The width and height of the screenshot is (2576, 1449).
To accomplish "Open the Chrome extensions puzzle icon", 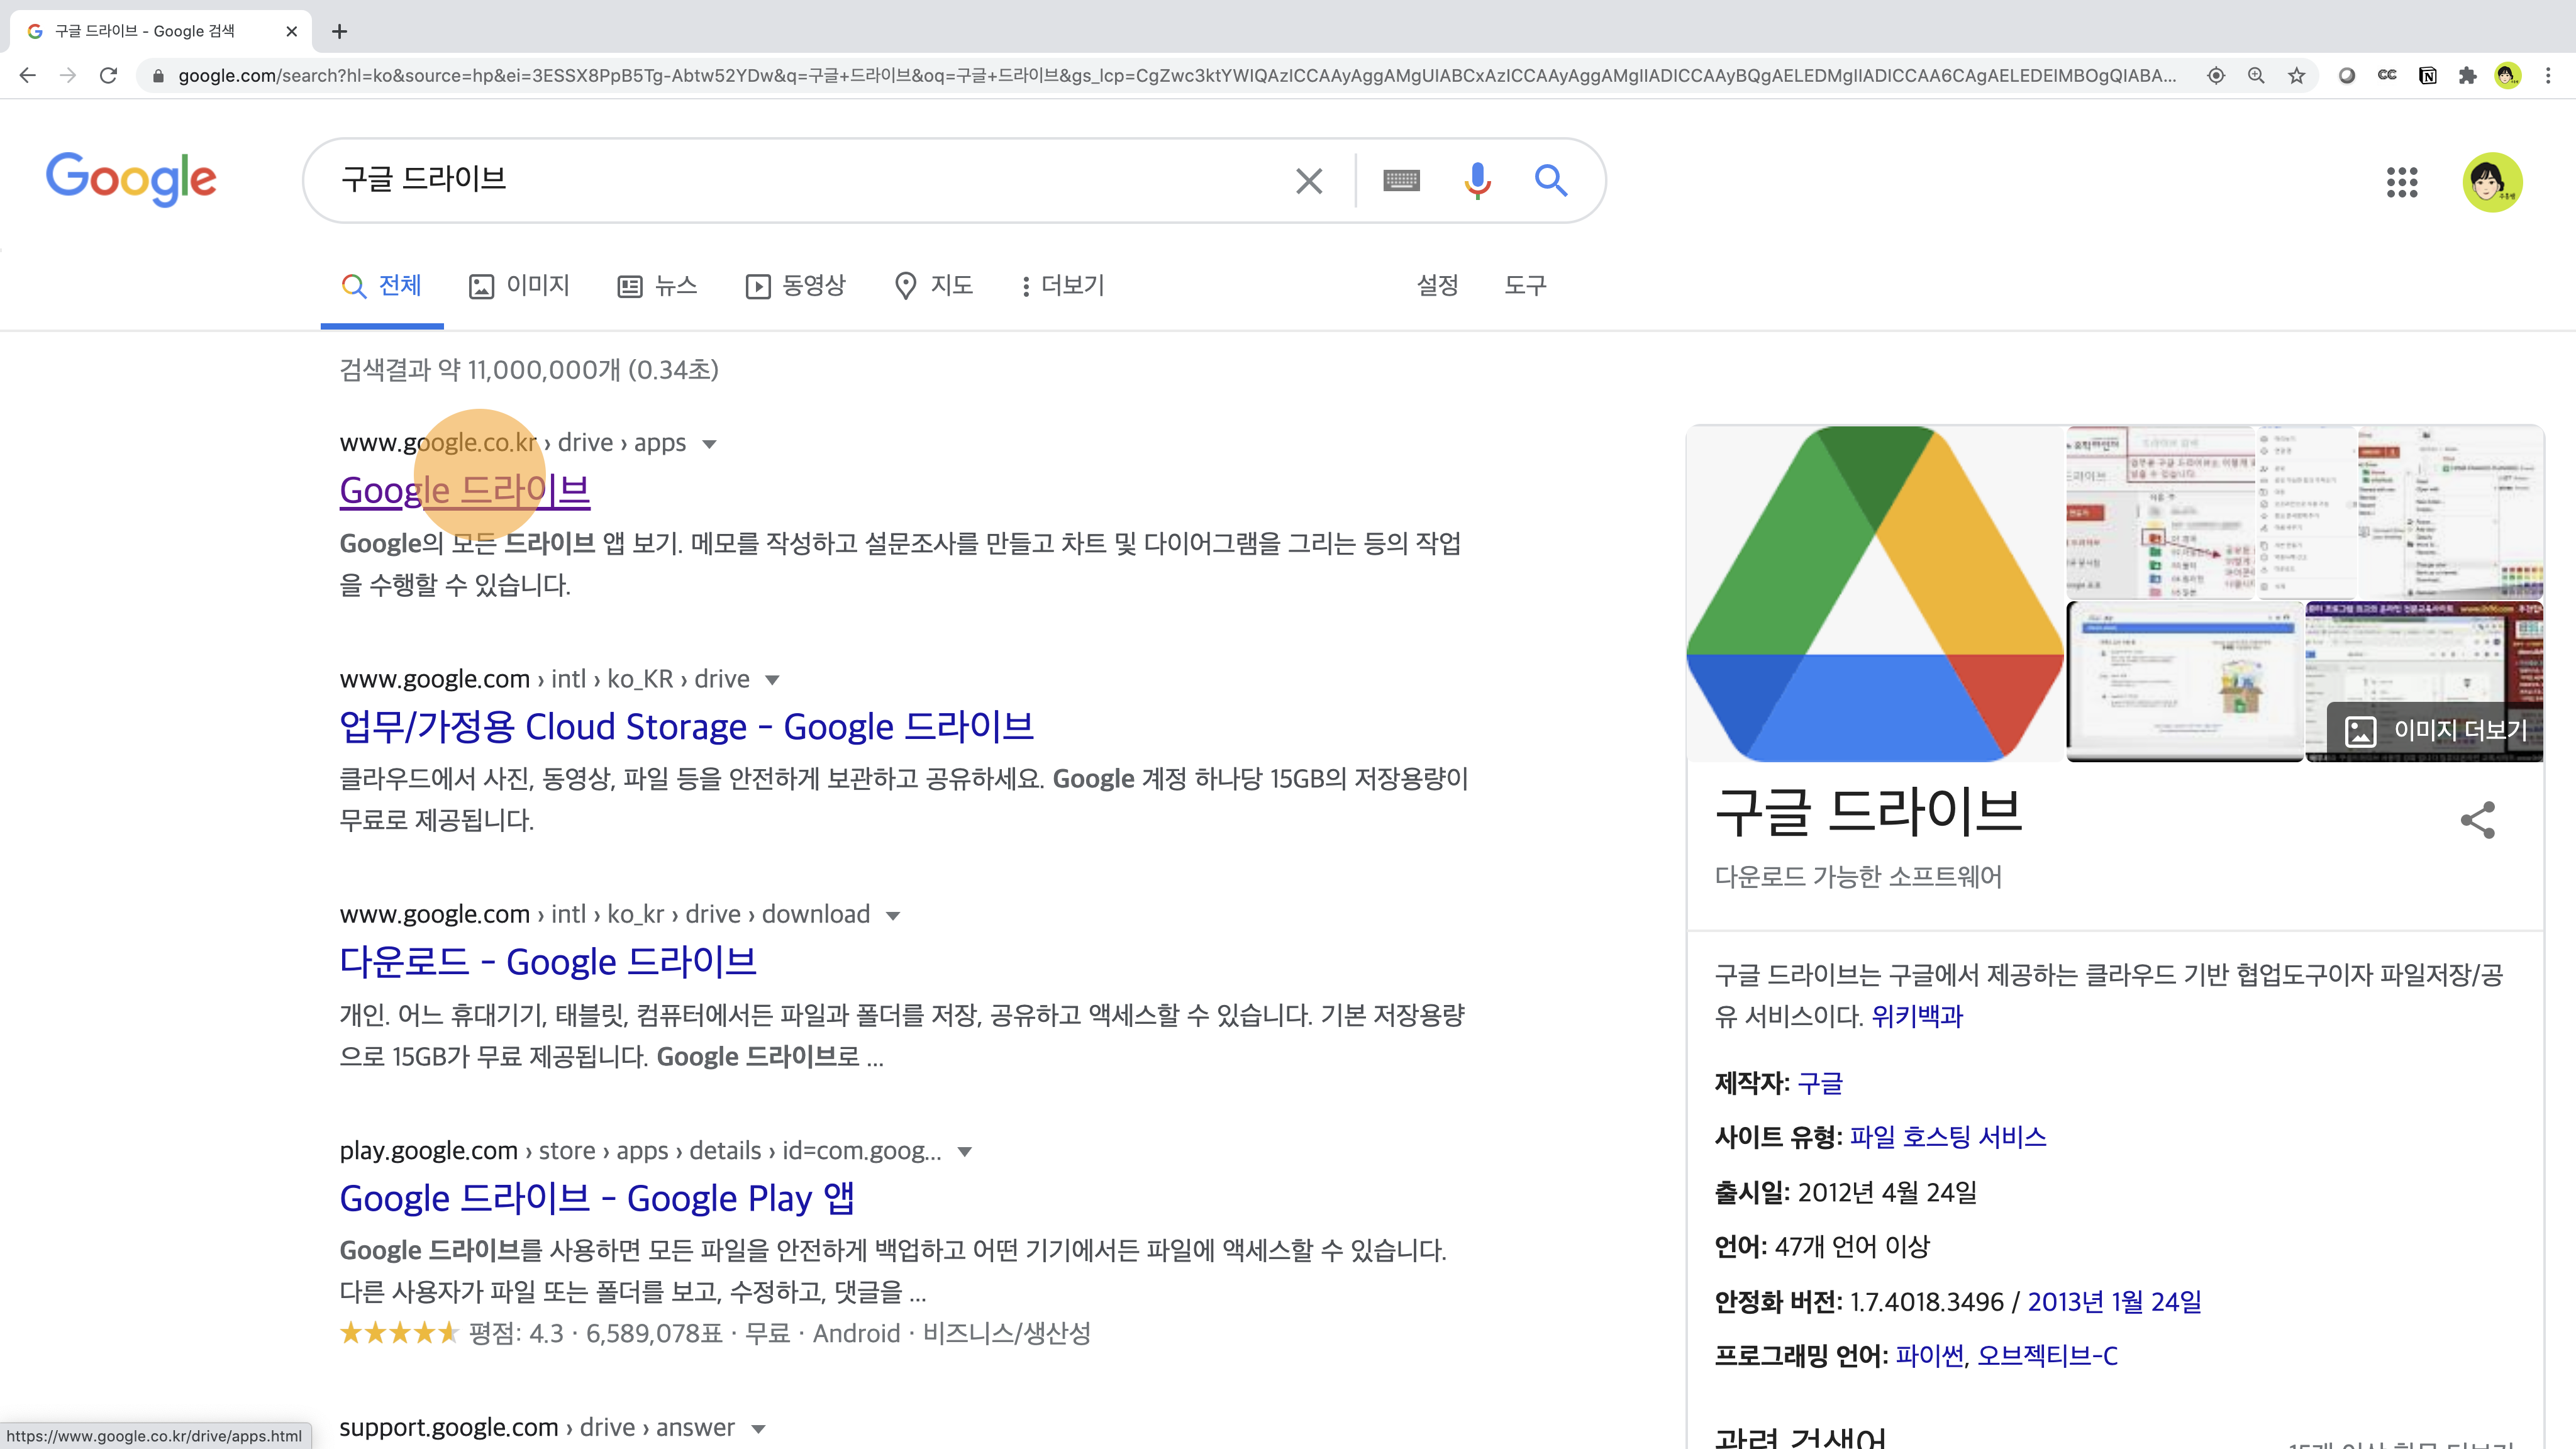I will point(2467,76).
